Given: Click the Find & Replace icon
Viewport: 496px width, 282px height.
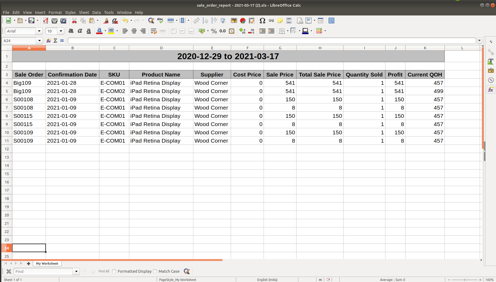Looking at the screenshot, I should (151, 21).
